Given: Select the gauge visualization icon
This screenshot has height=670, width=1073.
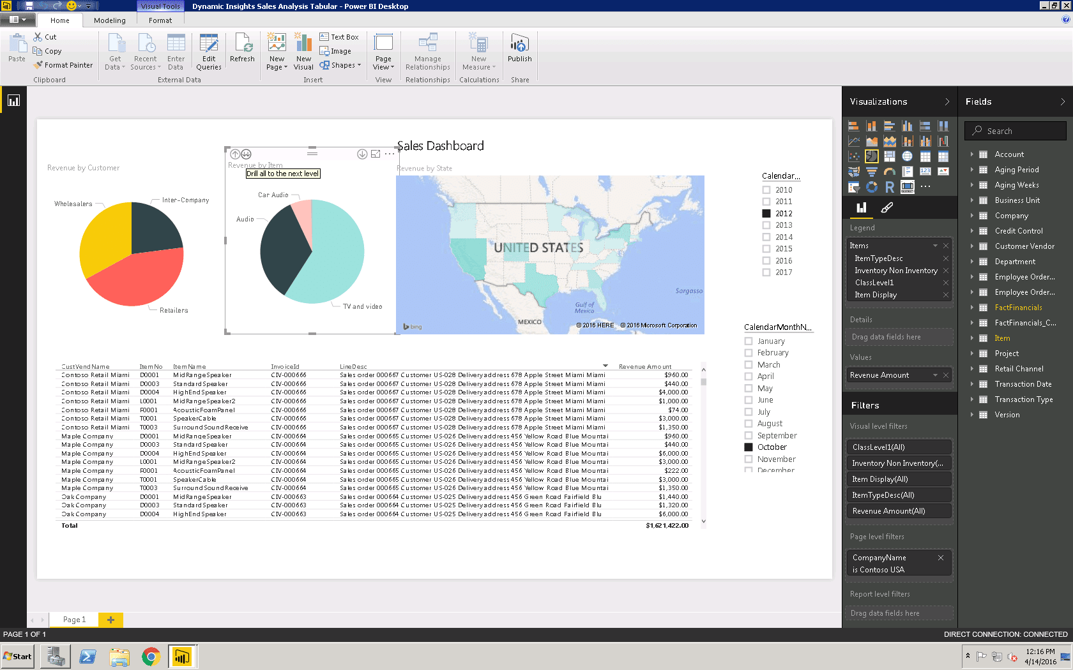Looking at the screenshot, I should (889, 171).
